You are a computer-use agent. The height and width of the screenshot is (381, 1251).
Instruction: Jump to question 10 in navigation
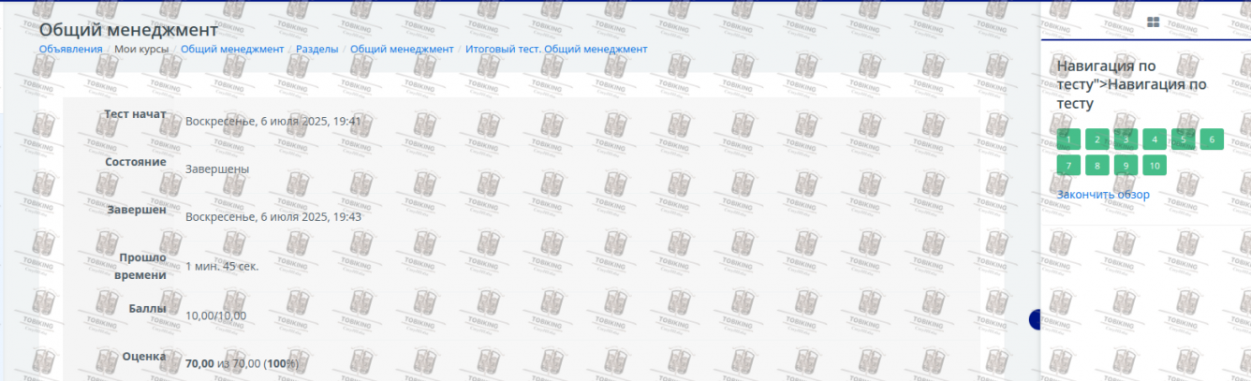(1155, 165)
